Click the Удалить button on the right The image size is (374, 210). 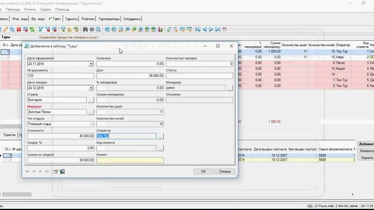point(366,157)
